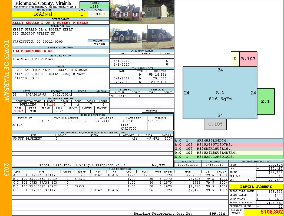This screenshot has width=284, height=216.
Task: Open the side-view house photo with chimney
Action: (158, 36)
